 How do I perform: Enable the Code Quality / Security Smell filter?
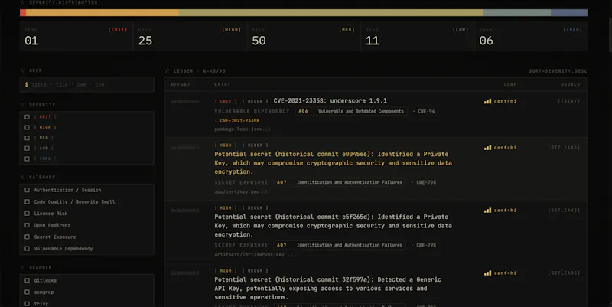(27, 202)
